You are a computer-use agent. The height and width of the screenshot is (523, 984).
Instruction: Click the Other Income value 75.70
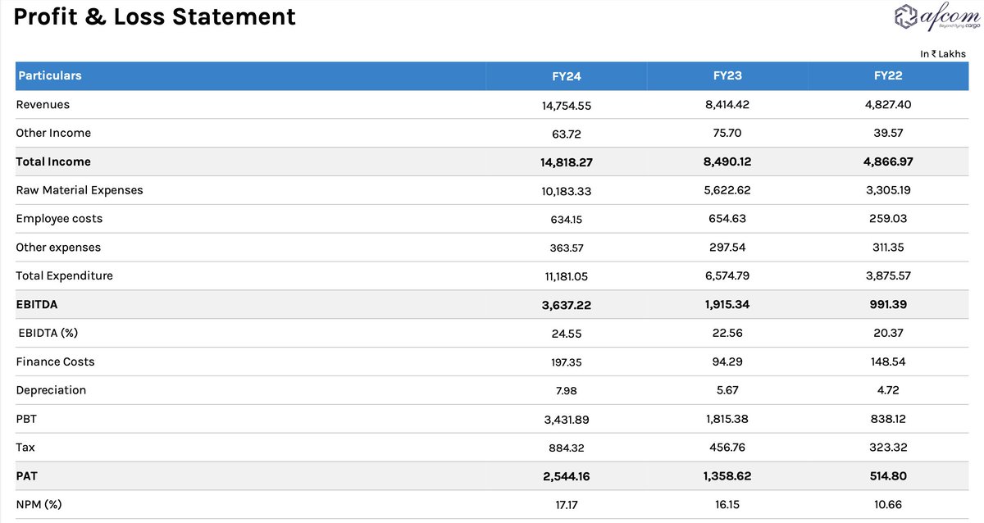coord(727,134)
